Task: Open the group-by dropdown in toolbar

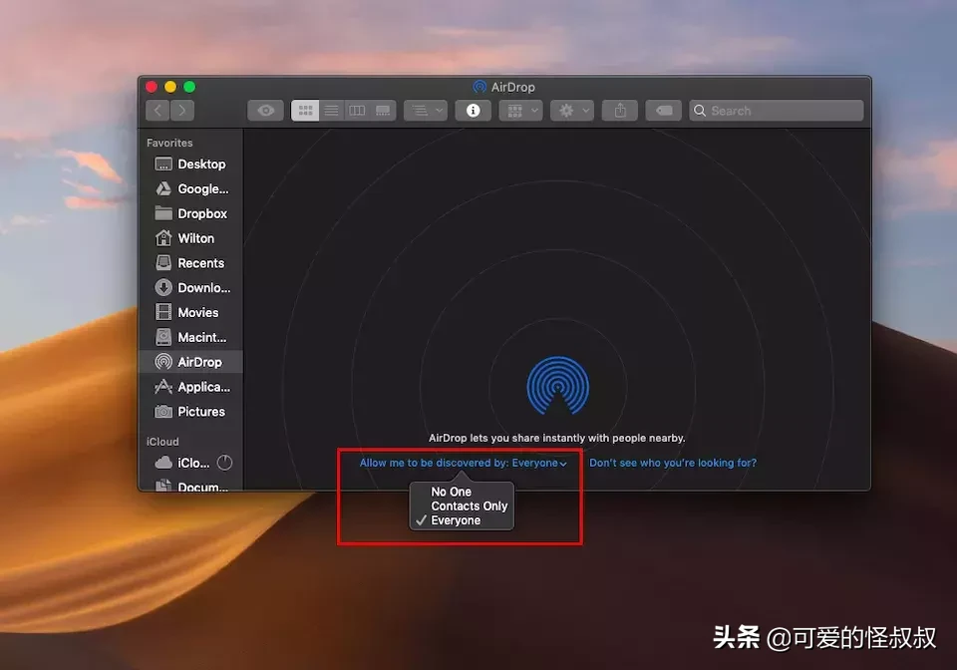Action: pos(426,111)
